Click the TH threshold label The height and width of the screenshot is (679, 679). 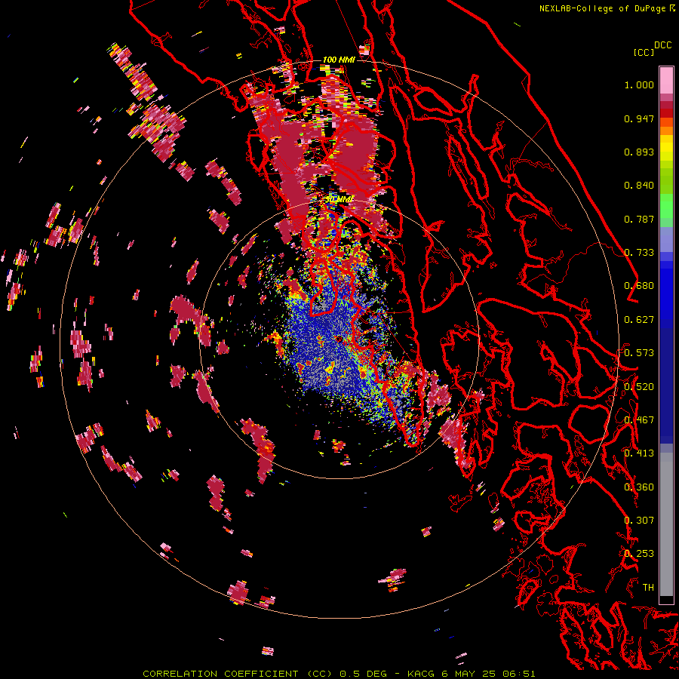point(648,588)
